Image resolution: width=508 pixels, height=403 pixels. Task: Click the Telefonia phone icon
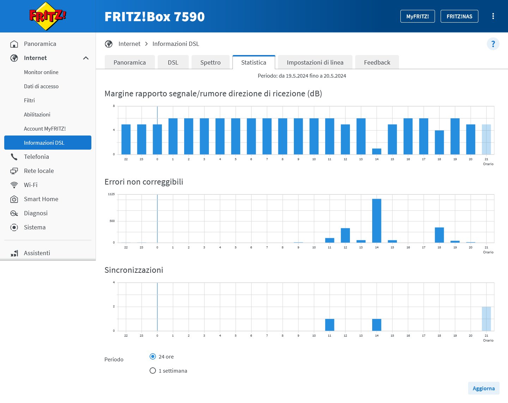click(14, 157)
